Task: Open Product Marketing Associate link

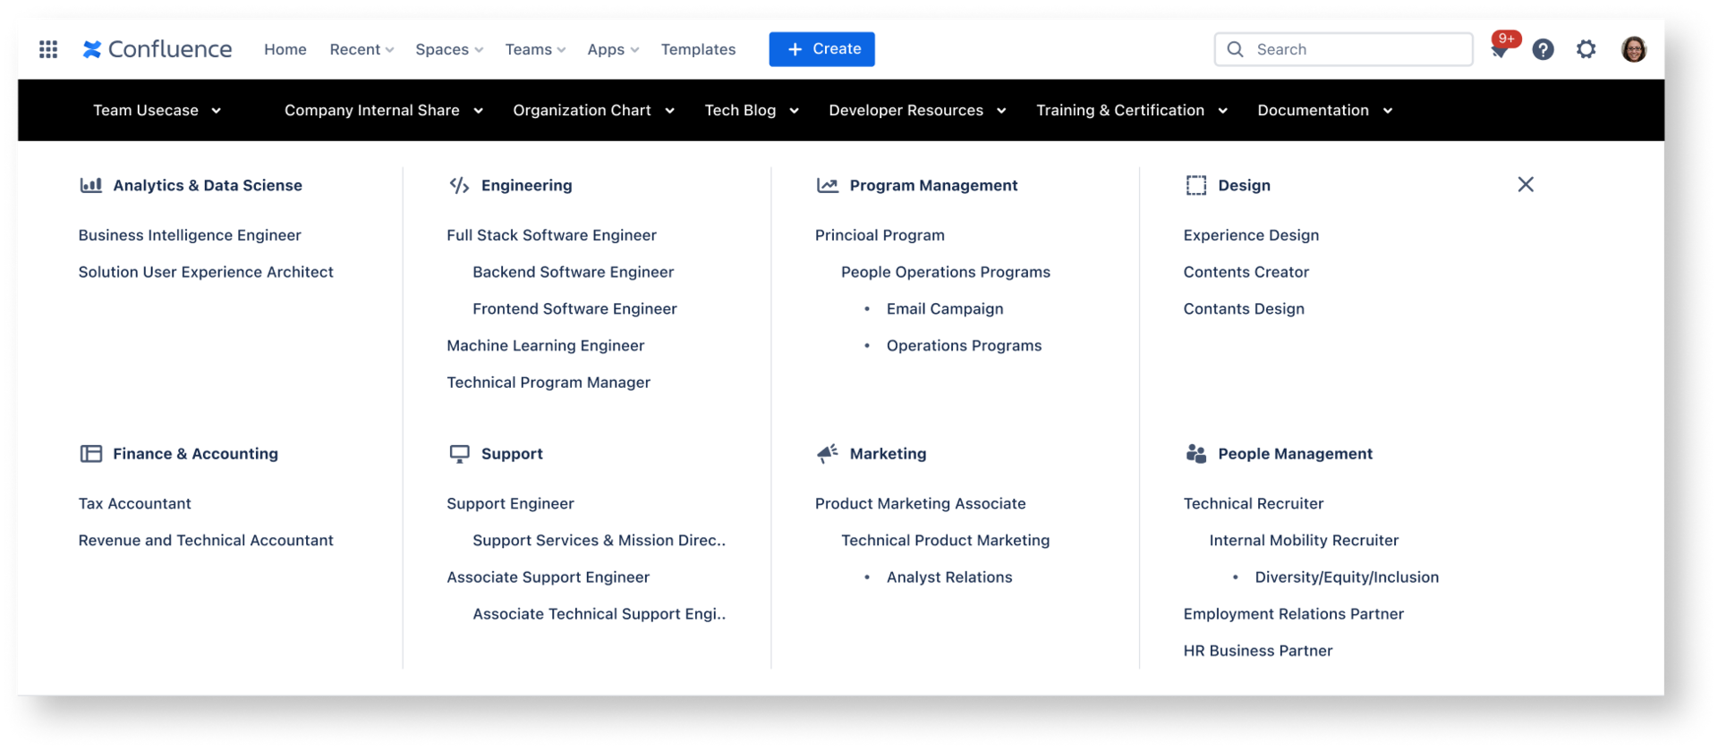Action: (x=920, y=503)
